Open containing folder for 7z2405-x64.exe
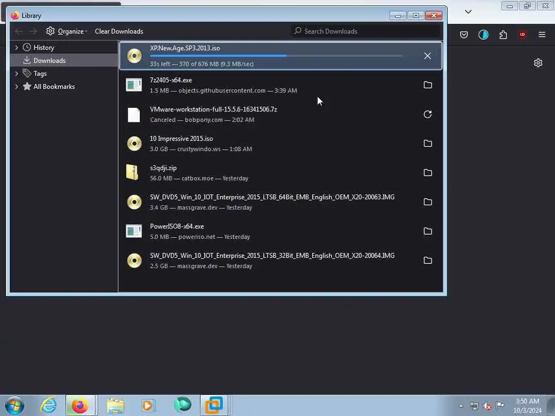Viewport: 555px width, 416px height. tap(428, 85)
